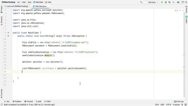Toggle the Project tool window
Screen dimensions: 188x106
click(x=1, y=9)
